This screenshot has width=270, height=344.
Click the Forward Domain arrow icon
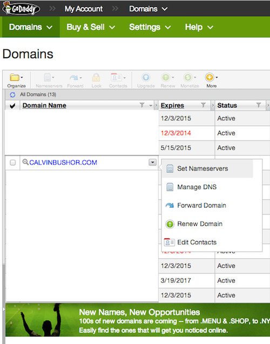(x=170, y=205)
